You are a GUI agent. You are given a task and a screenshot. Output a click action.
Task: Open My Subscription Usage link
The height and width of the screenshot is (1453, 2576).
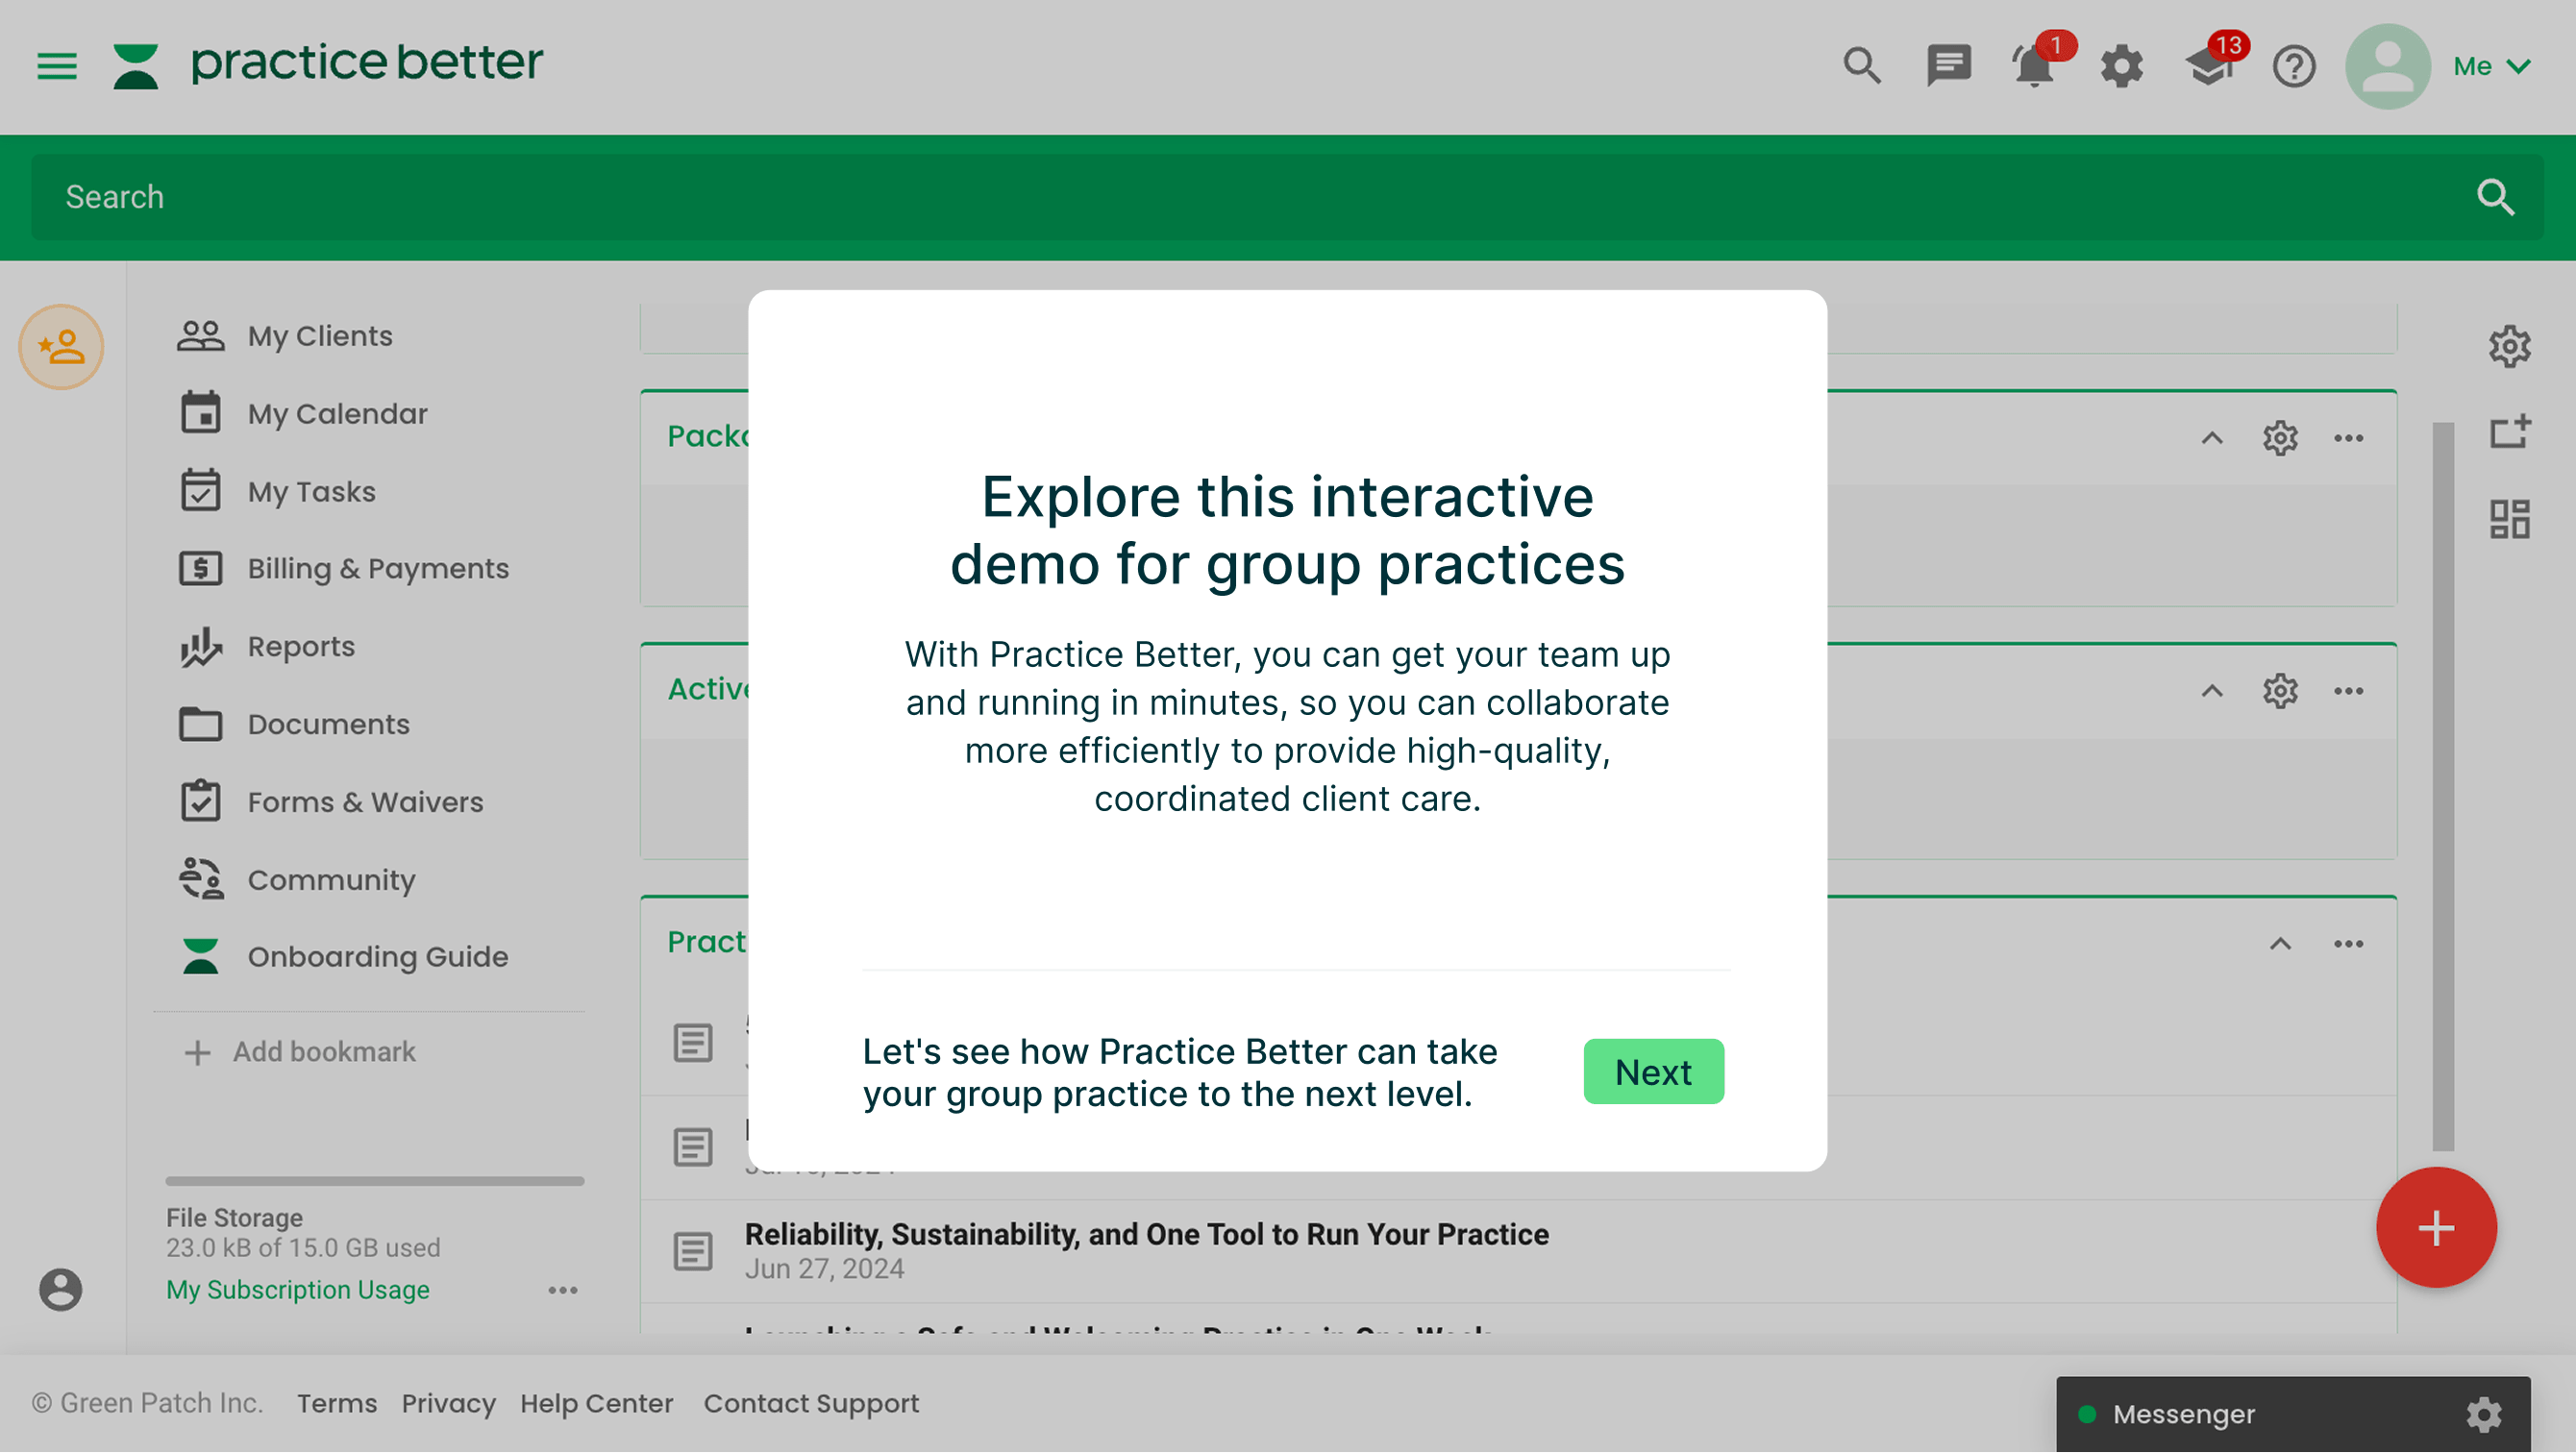tap(298, 1290)
